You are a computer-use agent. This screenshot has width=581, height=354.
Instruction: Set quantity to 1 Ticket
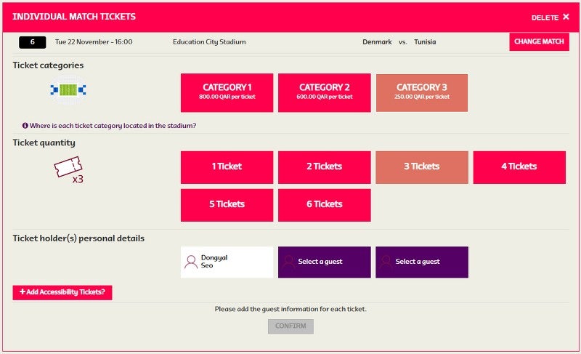tap(227, 167)
